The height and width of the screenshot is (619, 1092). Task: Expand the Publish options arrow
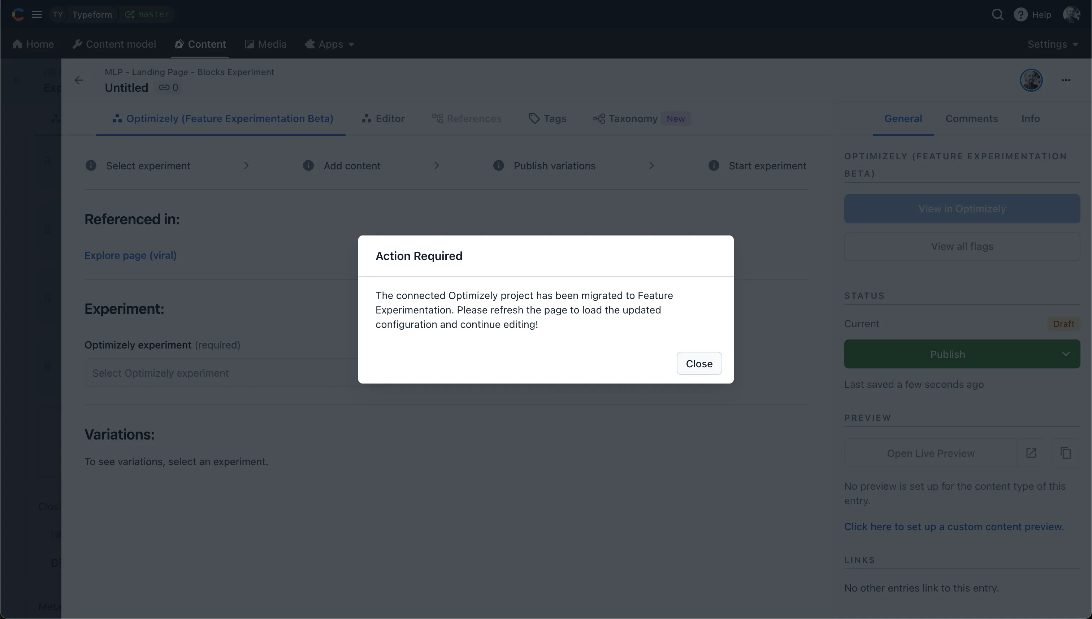[1065, 354]
